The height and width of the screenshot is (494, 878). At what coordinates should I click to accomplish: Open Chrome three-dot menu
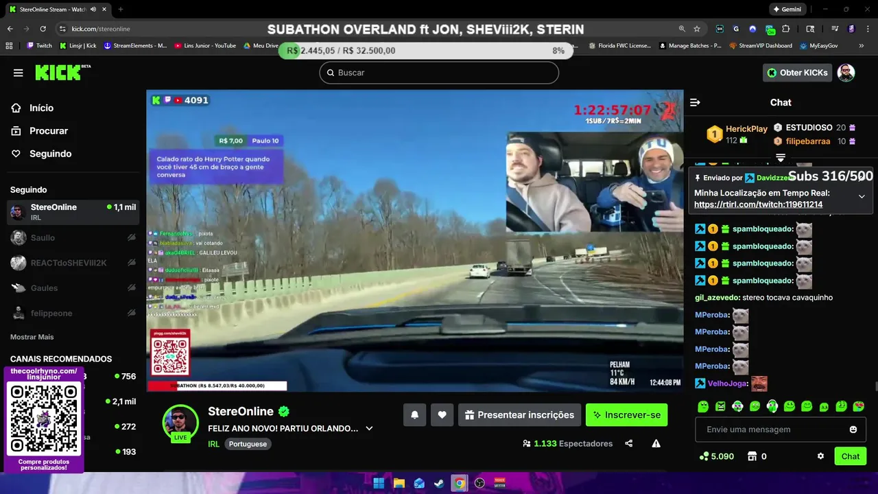[x=868, y=29]
